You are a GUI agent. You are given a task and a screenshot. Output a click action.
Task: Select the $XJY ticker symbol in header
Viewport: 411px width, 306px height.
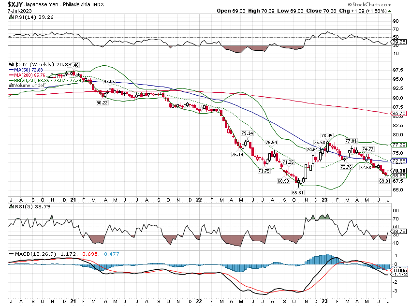15,4
